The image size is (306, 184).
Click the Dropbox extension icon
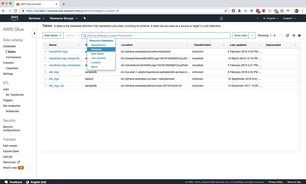click(x=251, y=11)
